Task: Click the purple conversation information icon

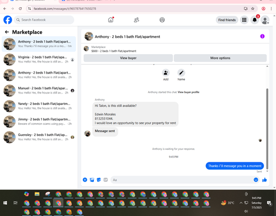Action: (x=262, y=36)
